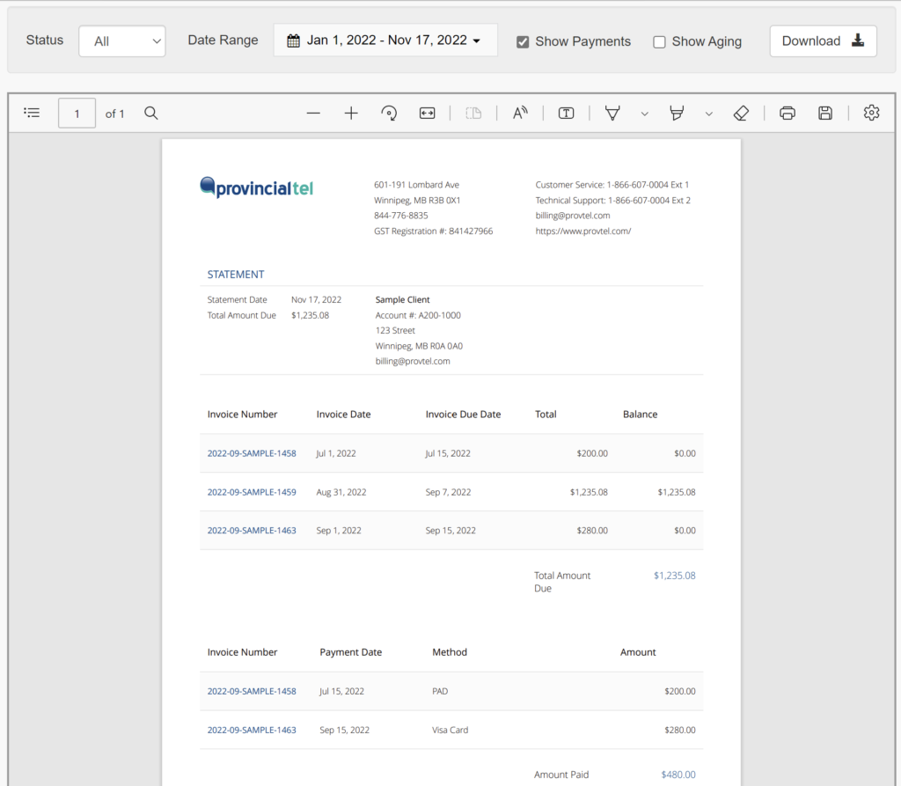Open invoice 2022-09-SAMPLE-1459 link
Viewport: 901px width, 786px height.
click(252, 492)
